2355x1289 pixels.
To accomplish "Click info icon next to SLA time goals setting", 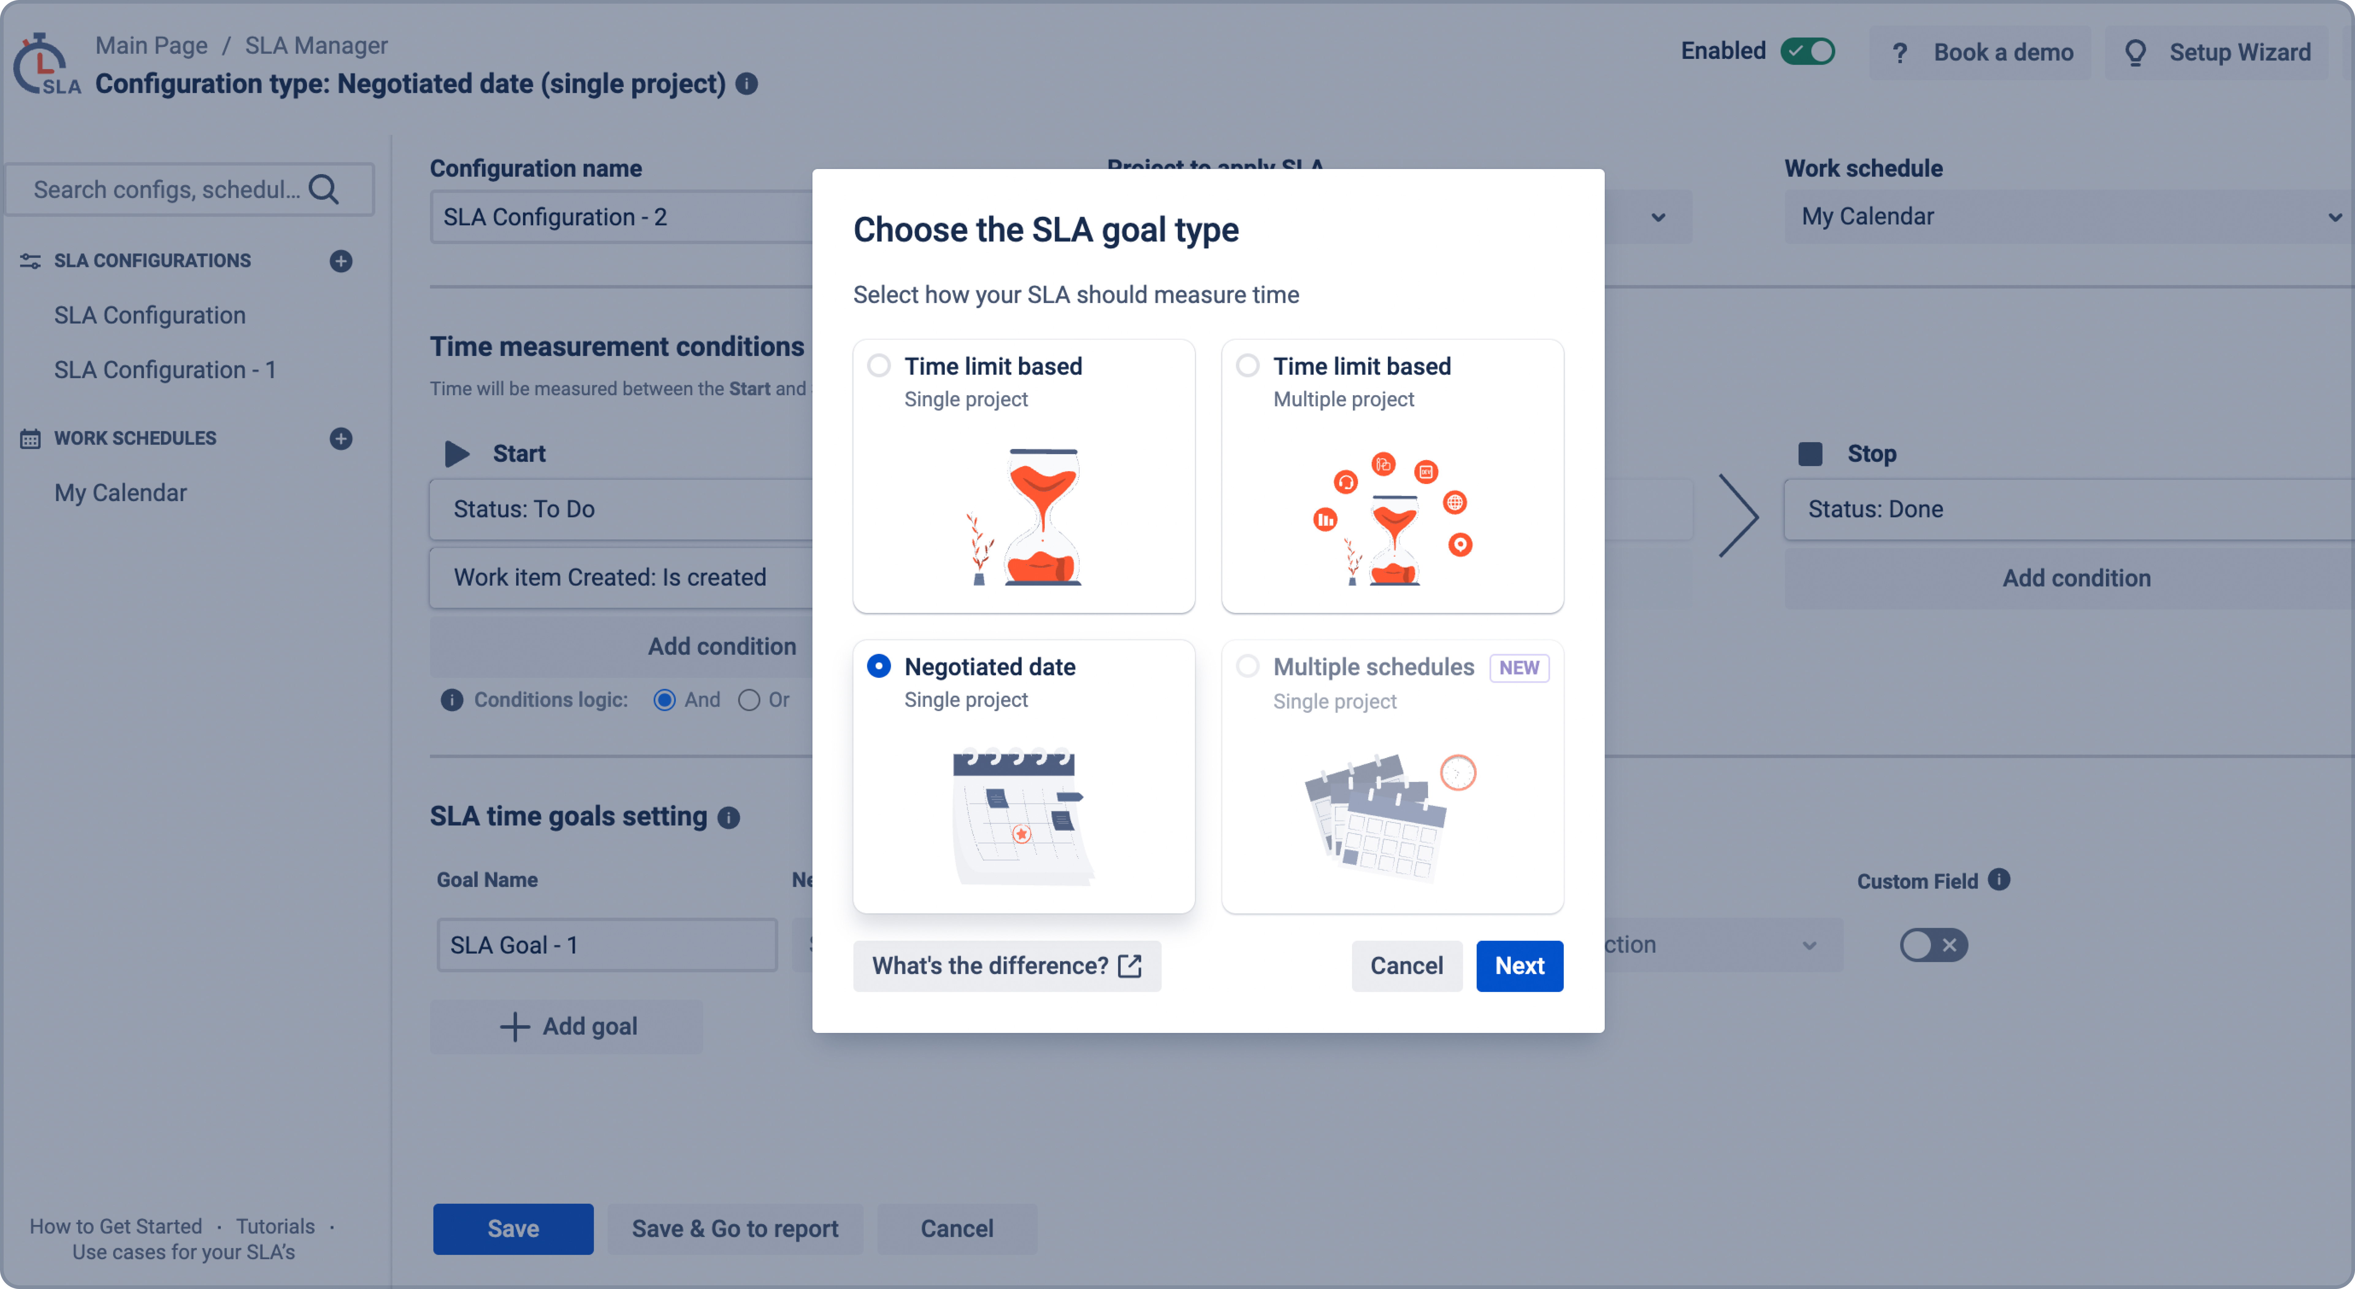I will [x=729, y=817].
